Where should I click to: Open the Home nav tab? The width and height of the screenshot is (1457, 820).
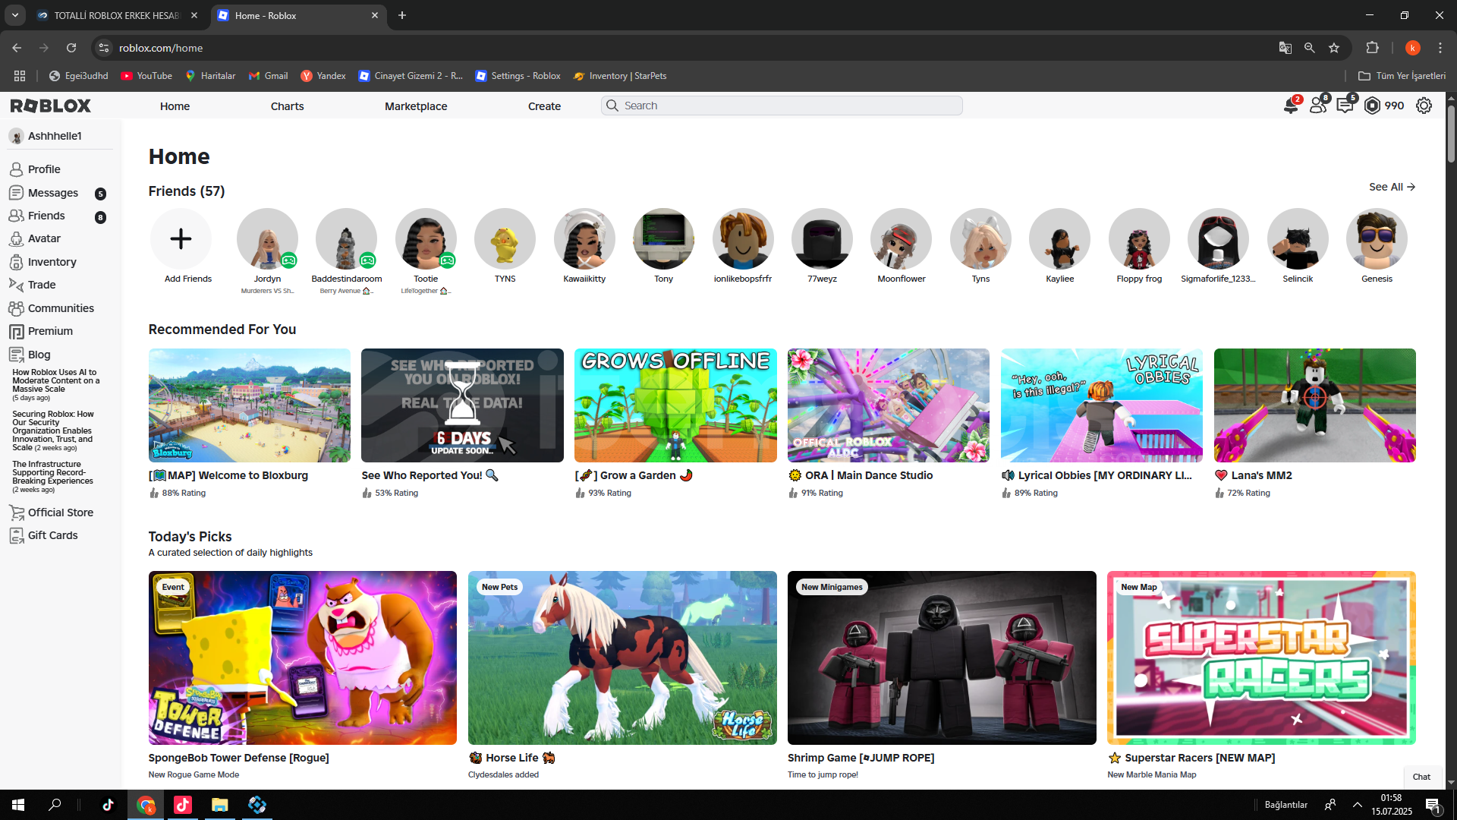click(175, 106)
